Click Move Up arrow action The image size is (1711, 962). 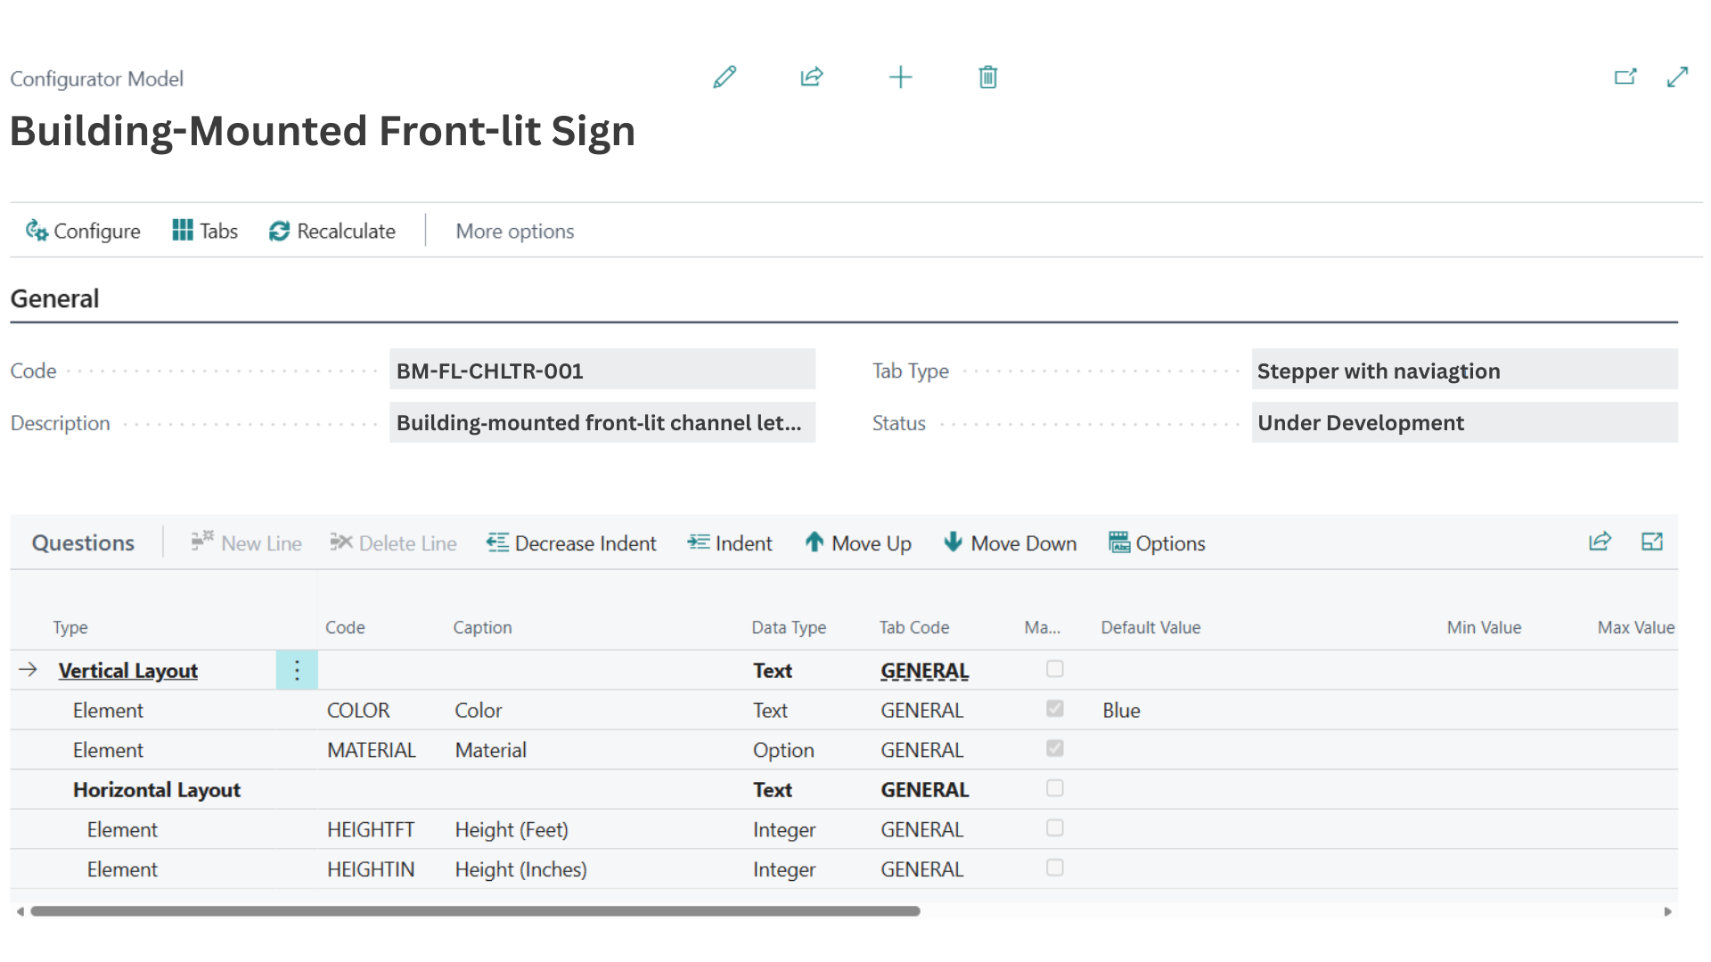click(x=857, y=543)
